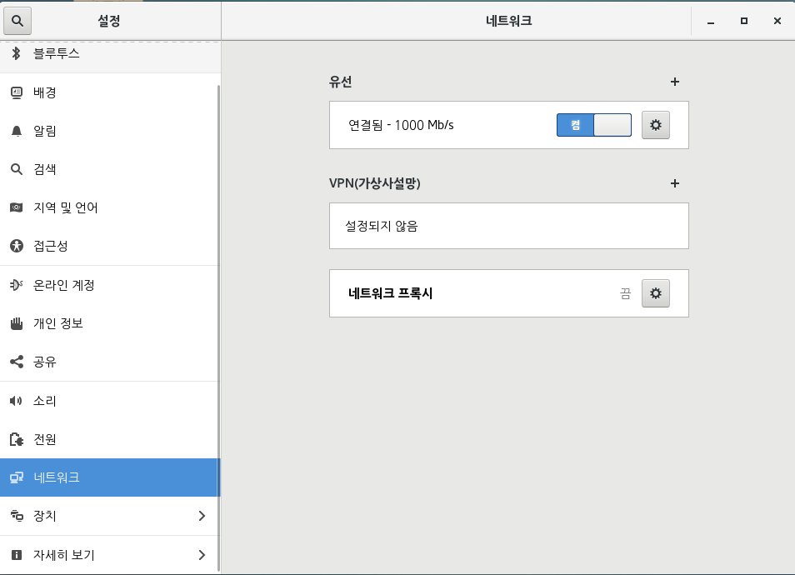Screen dimensions: 795x575
Task: Open the wired connection gear settings
Action: 656,125
